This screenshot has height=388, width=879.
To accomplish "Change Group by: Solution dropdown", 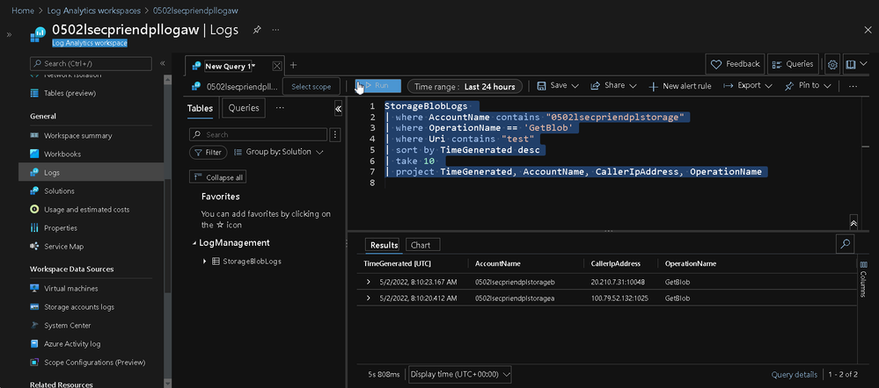I will [x=279, y=152].
